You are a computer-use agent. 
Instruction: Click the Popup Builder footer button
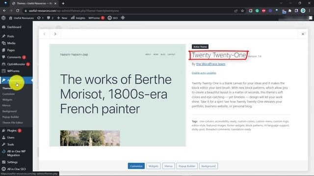point(187,166)
